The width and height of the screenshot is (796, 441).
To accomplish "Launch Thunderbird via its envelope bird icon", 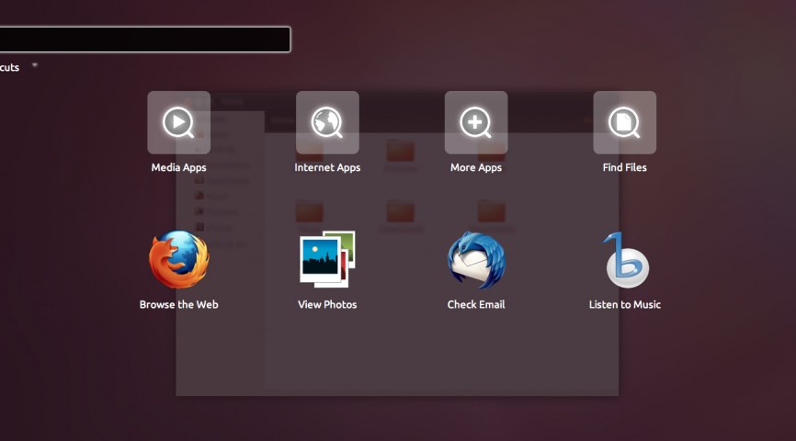I will [476, 260].
